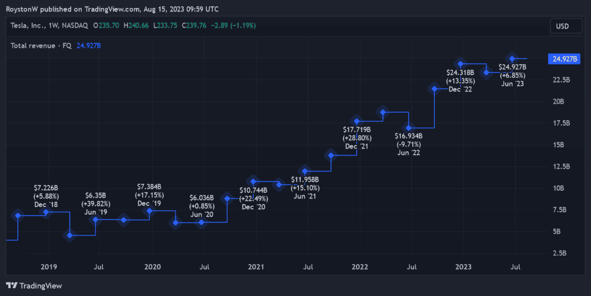Click the 20B level on price scale

click(559, 101)
